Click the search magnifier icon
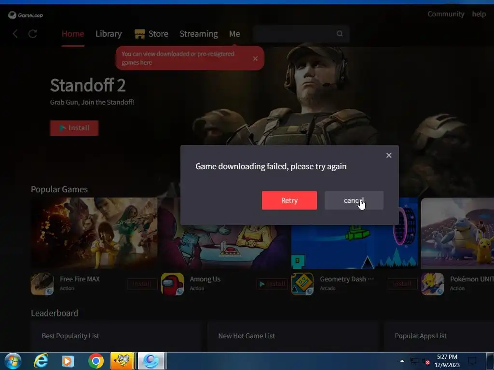 point(340,33)
